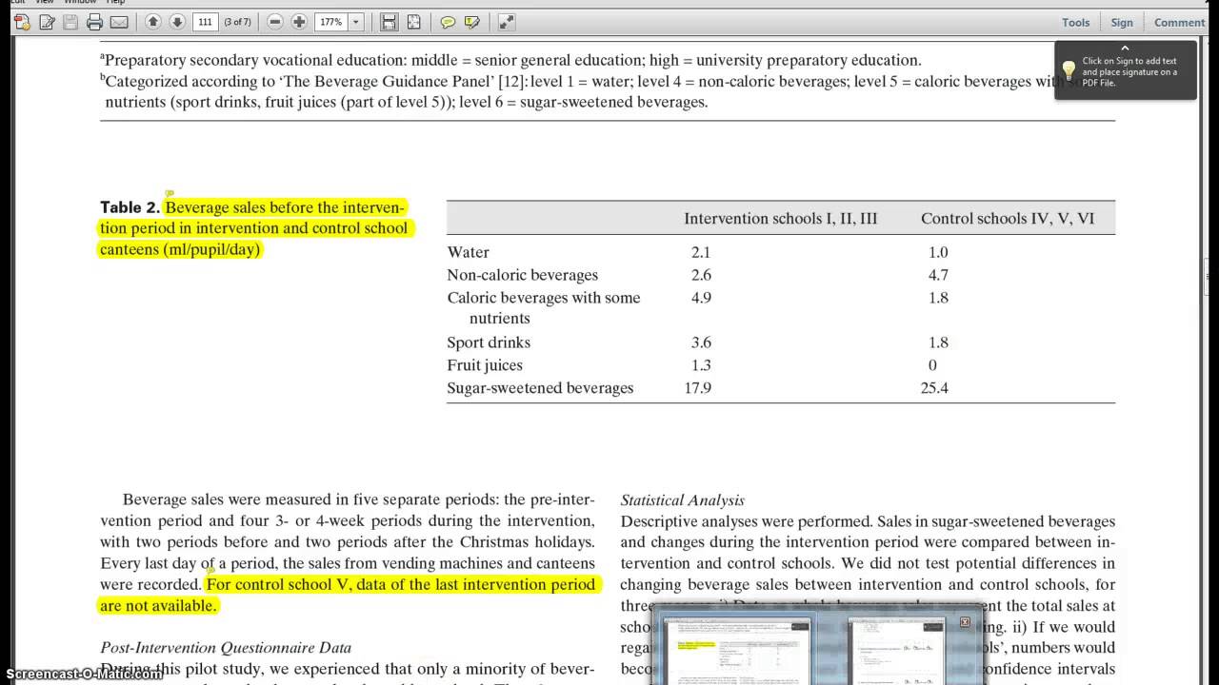Image resolution: width=1219 pixels, height=685 pixels.
Task: Click the value 4.7 in the table
Action: (938, 275)
